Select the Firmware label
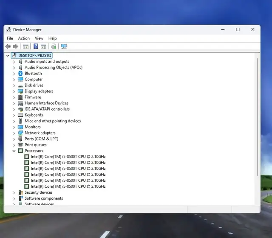The image size is (272, 238). 33,97
